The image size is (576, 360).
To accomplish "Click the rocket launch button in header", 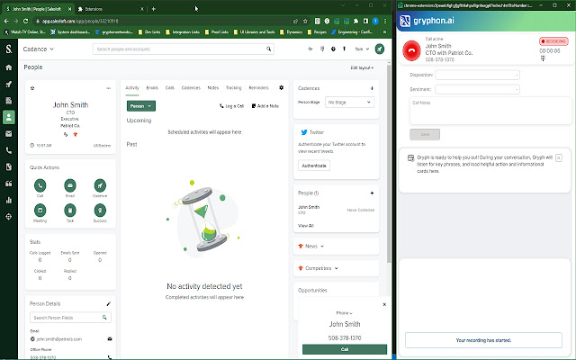I will pos(380,49).
